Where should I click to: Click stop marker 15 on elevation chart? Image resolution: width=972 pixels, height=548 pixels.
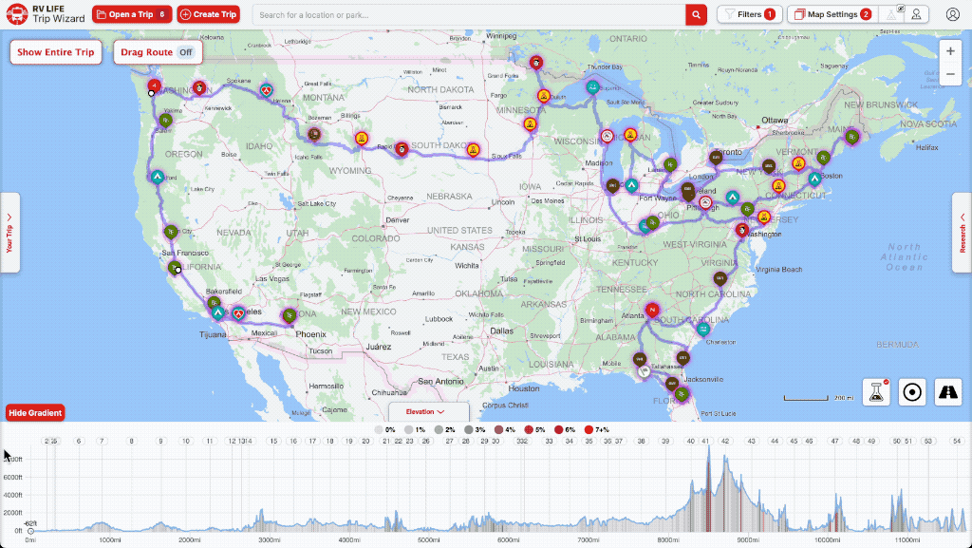pos(273,442)
